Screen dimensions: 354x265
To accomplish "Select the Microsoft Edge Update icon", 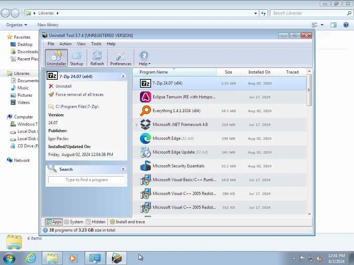I will pos(146,152).
